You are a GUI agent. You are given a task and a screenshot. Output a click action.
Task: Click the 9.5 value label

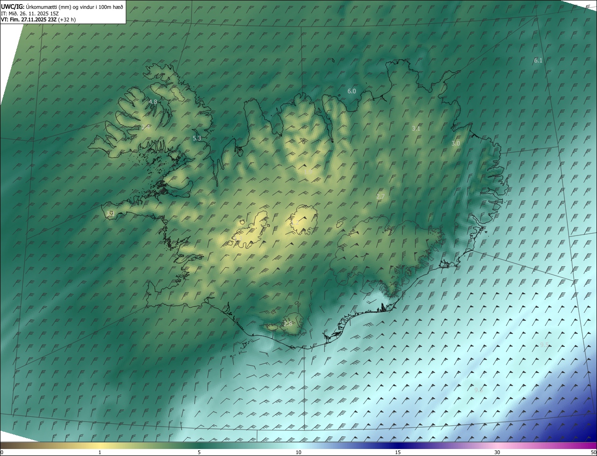[544, 345]
